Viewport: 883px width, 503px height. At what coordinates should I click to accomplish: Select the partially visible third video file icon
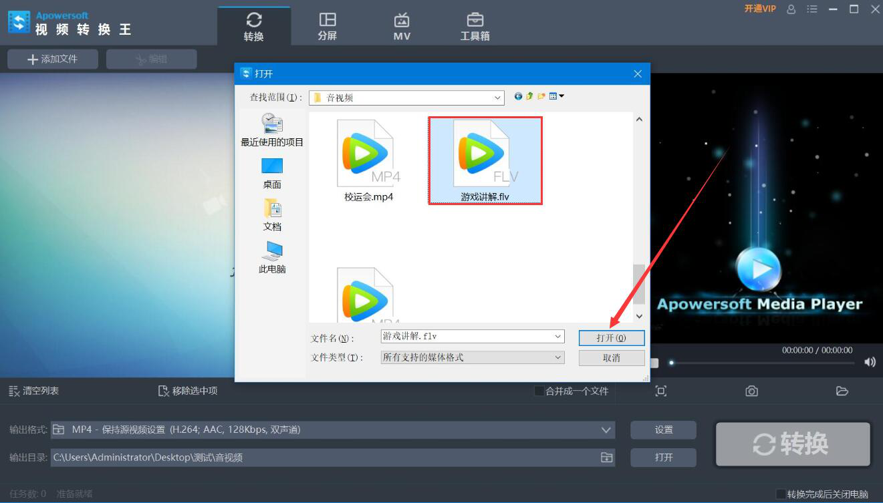[x=365, y=295]
